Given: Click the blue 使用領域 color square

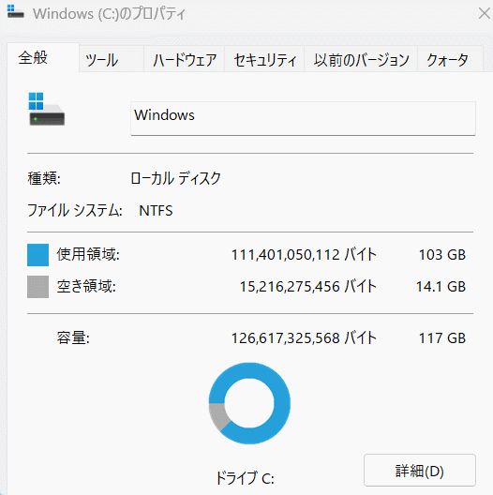Looking at the screenshot, I should 37,255.
